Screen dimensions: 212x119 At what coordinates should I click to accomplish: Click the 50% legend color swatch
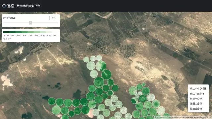(25, 32)
